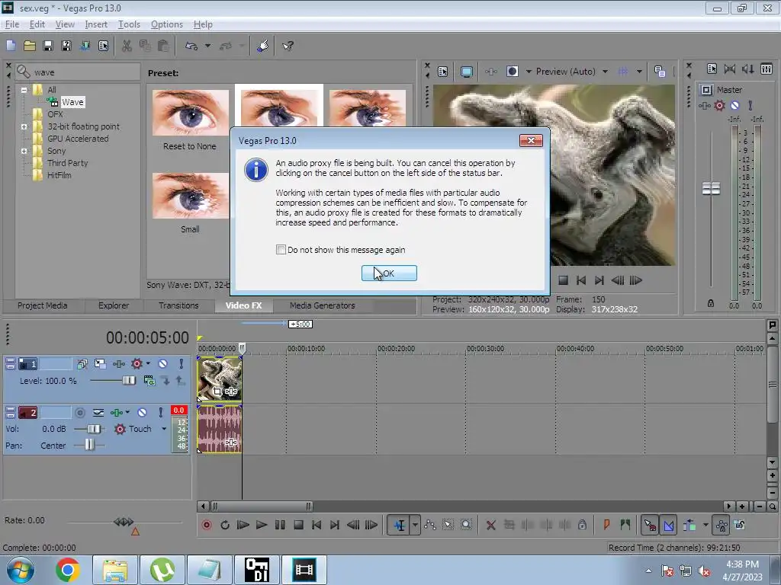Mute audio track 2
The image size is (781, 585).
point(142,412)
